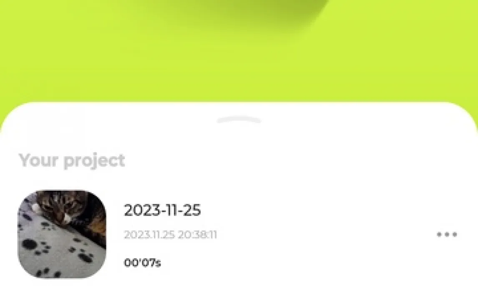Click the 00'07s duration label

tap(142, 263)
